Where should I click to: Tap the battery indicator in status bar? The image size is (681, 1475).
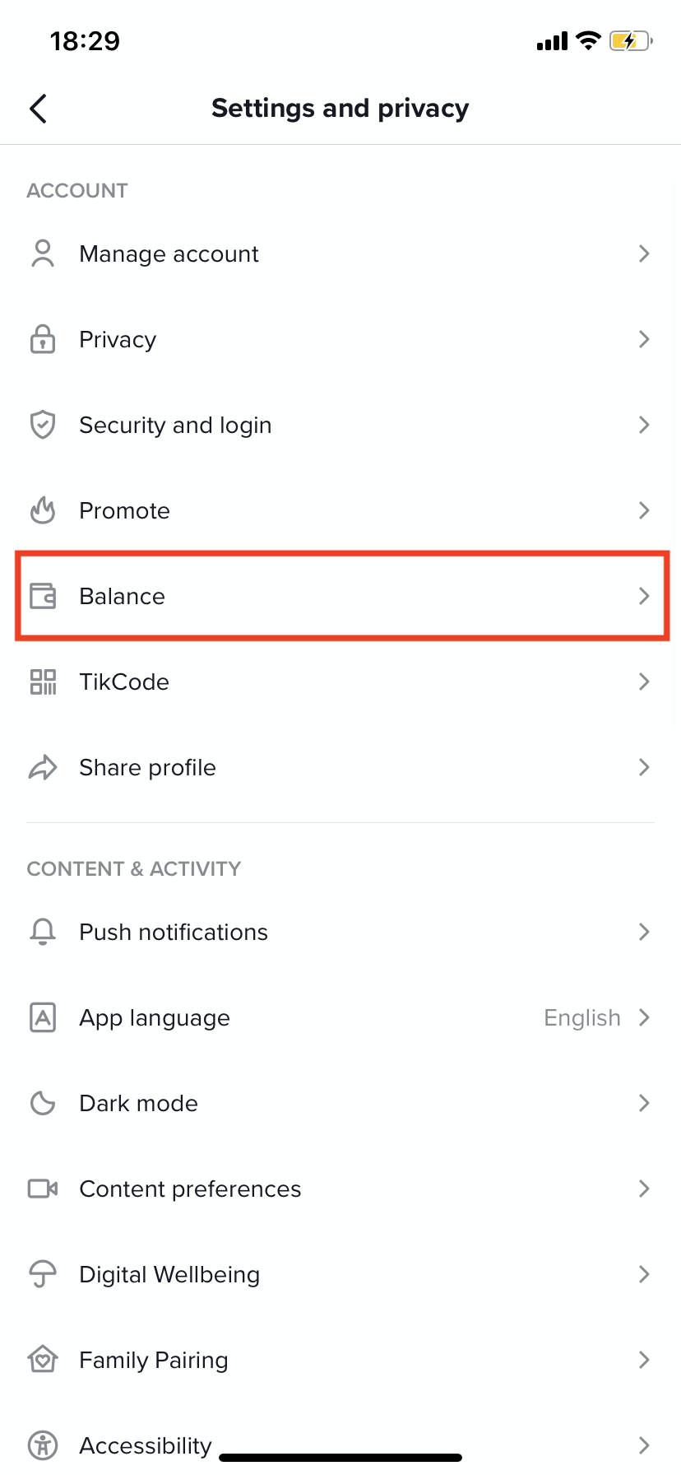(x=630, y=41)
